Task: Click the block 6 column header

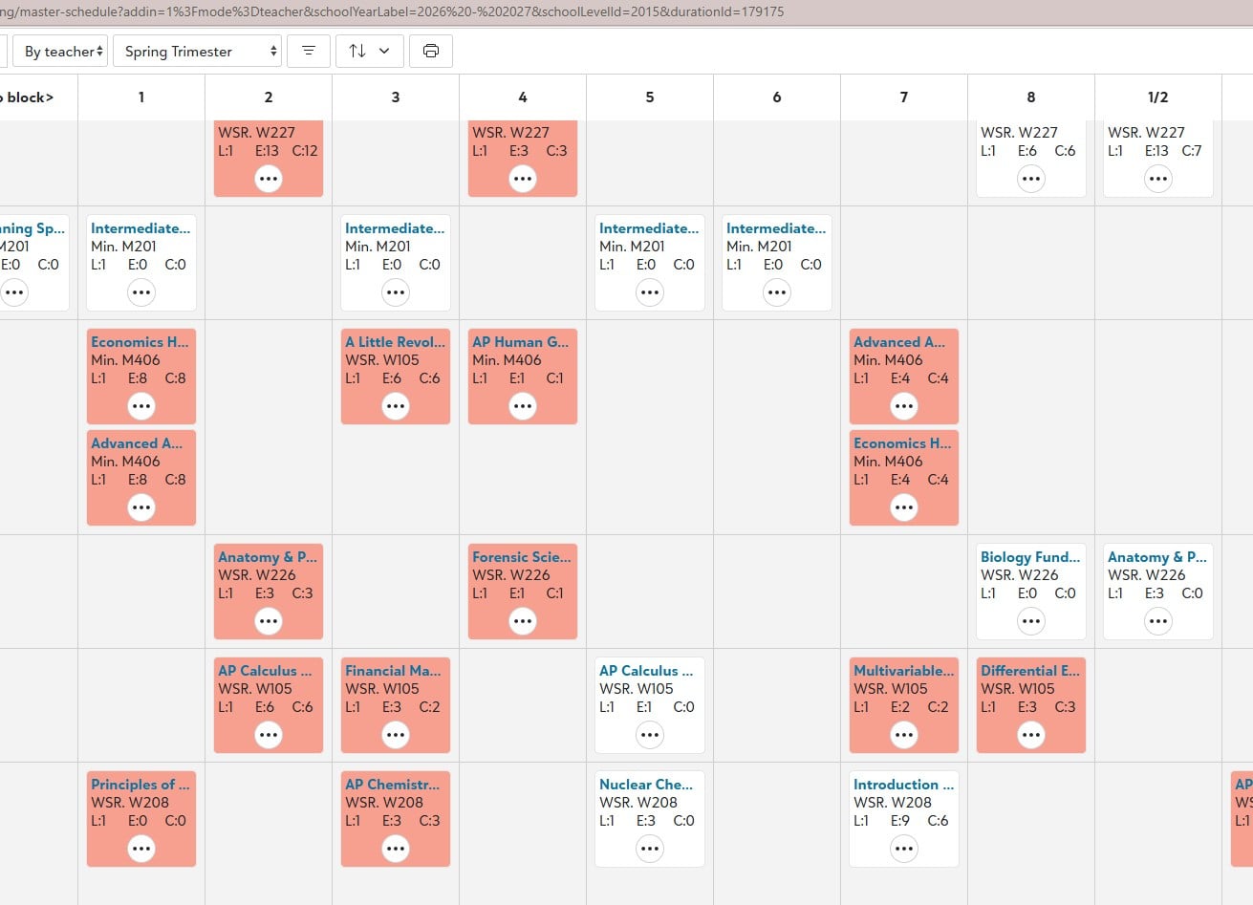Action: (x=777, y=97)
